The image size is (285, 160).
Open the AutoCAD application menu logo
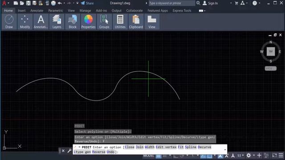[4, 3]
